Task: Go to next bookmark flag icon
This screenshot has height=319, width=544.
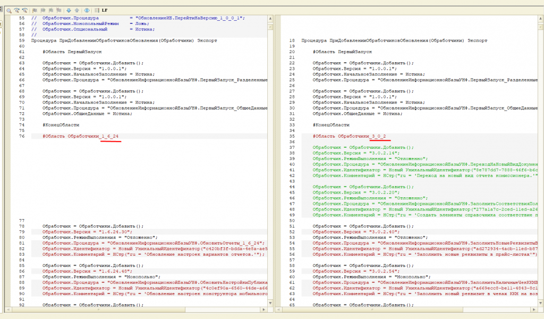Action: (43, 11)
